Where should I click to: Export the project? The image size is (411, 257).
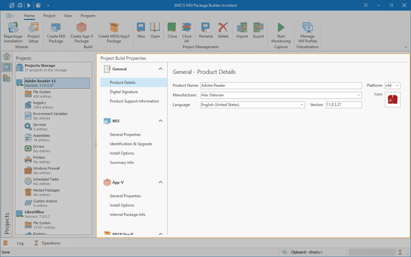[258, 31]
